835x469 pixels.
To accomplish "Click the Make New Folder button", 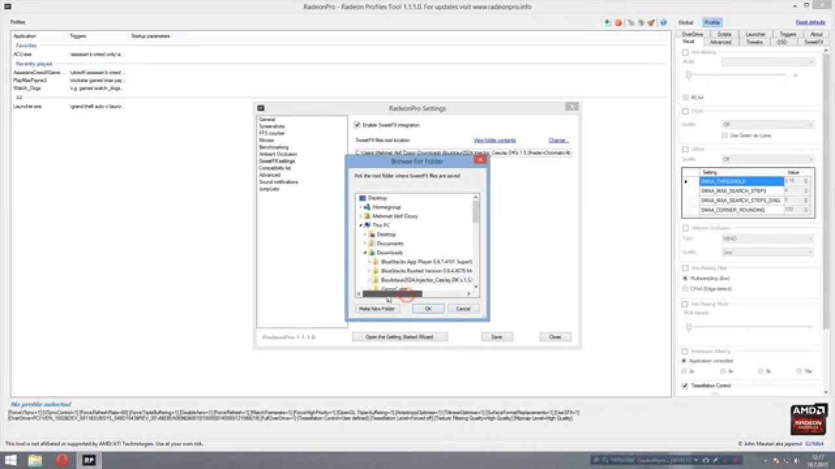I will coord(377,309).
